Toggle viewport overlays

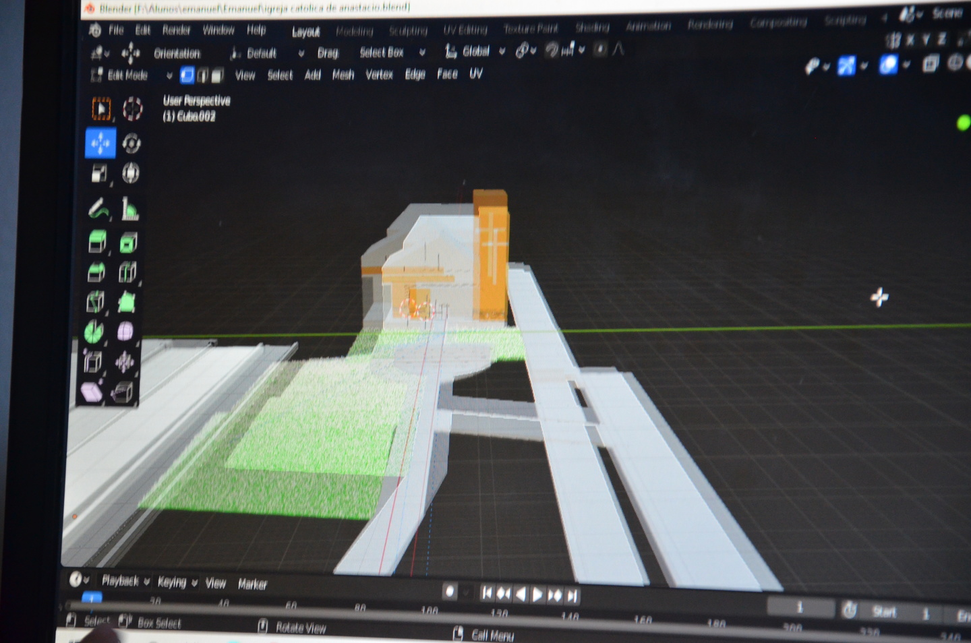(x=888, y=65)
